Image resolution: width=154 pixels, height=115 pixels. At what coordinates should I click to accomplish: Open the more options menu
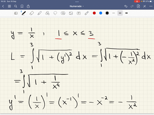(151, 6)
